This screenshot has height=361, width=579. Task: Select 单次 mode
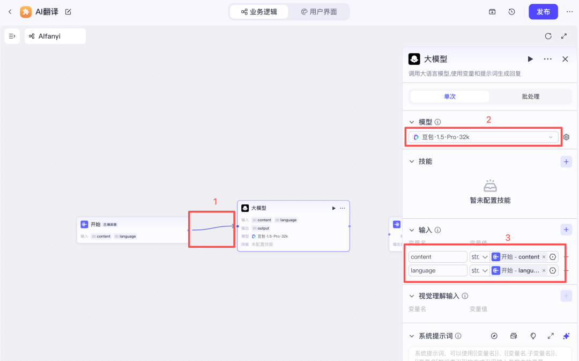(449, 97)
